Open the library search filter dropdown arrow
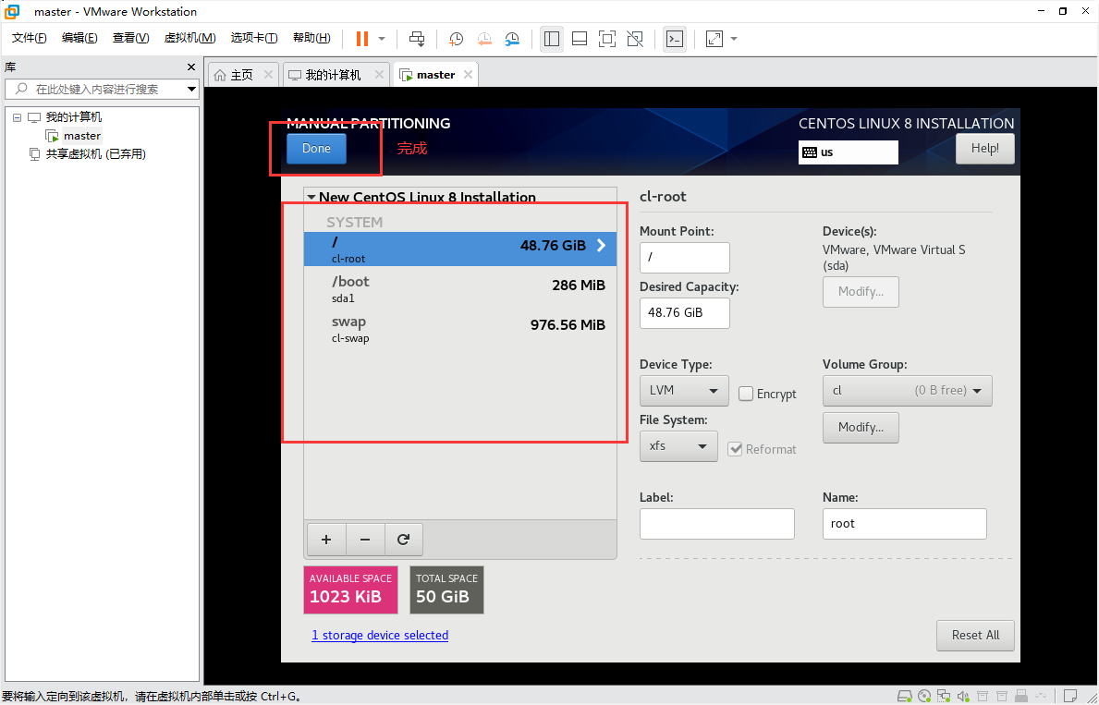The width and height of the screenshot is (1099, 705). point(191,89)
